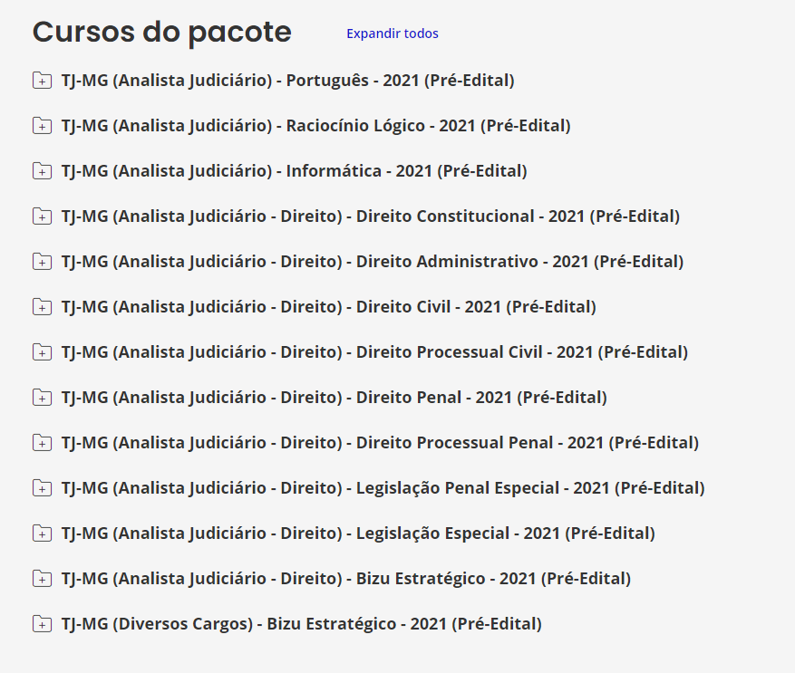The height and width of the screenshot is (673, 795).
Task: Click folder icon beside Diversos Cargos course
Action: [x=42, y=624]
